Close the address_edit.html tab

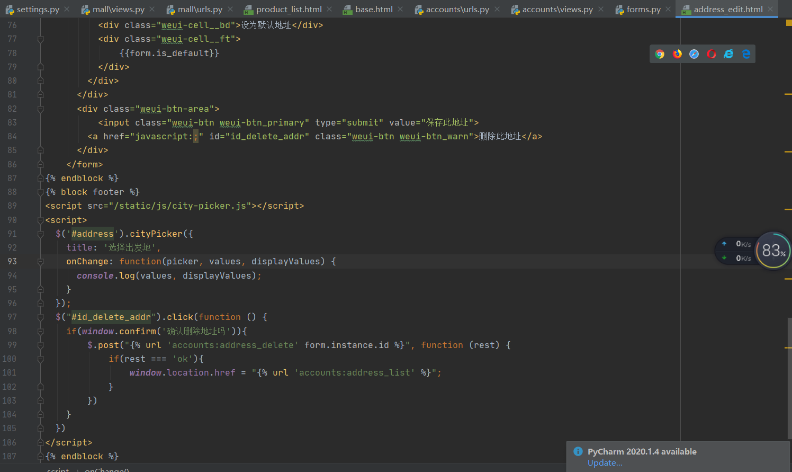(770, 9)
